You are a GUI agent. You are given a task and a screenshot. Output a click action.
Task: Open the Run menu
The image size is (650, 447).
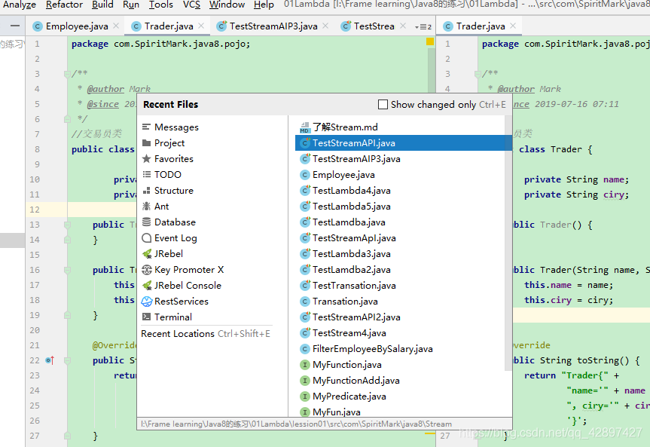tap(131, 5)
